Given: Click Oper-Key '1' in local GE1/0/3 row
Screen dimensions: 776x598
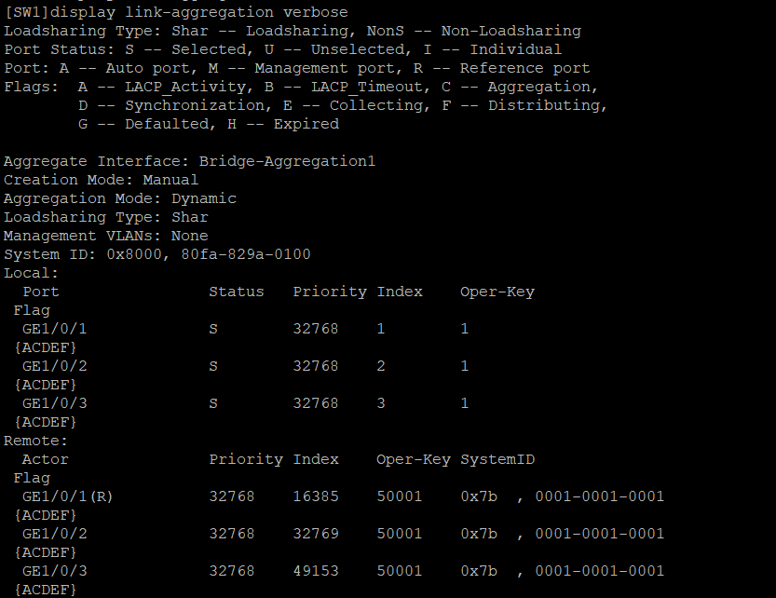Looking at the screenshot, I should click(x=464, y=403).
